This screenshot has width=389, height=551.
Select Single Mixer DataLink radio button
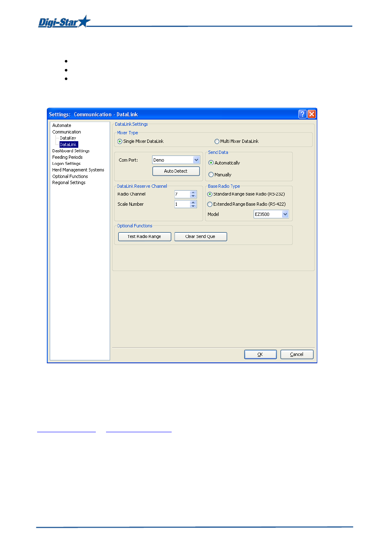(x=120, y=142)
